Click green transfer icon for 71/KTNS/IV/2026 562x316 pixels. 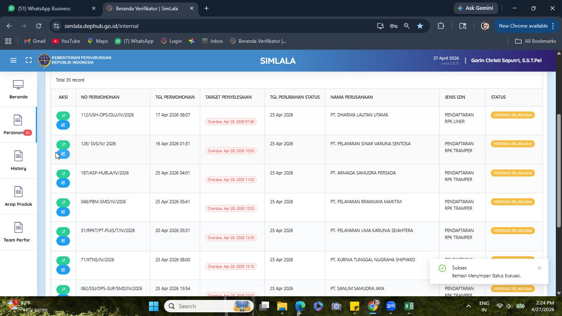(x=63, y=260)
